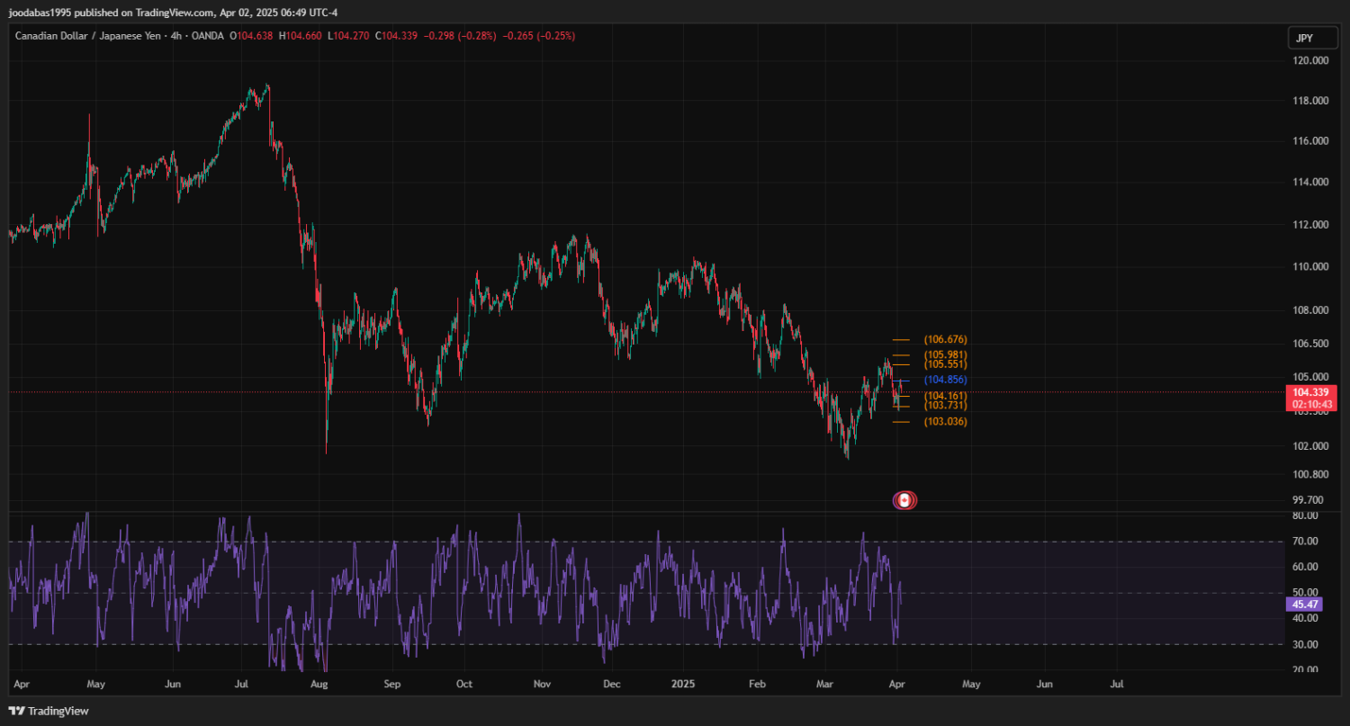The image size is (1350, 726).
Task: Open the JPY currency selector button
Action: pos(1303,38)
